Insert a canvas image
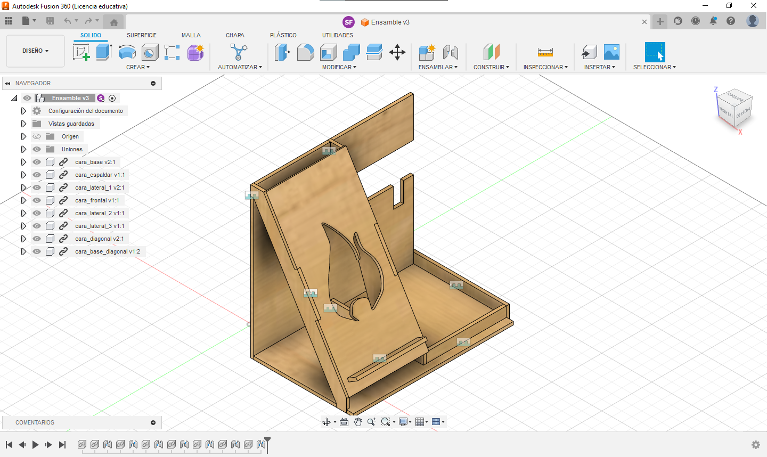This screenshot has width=767, height=457. (612, 52)
